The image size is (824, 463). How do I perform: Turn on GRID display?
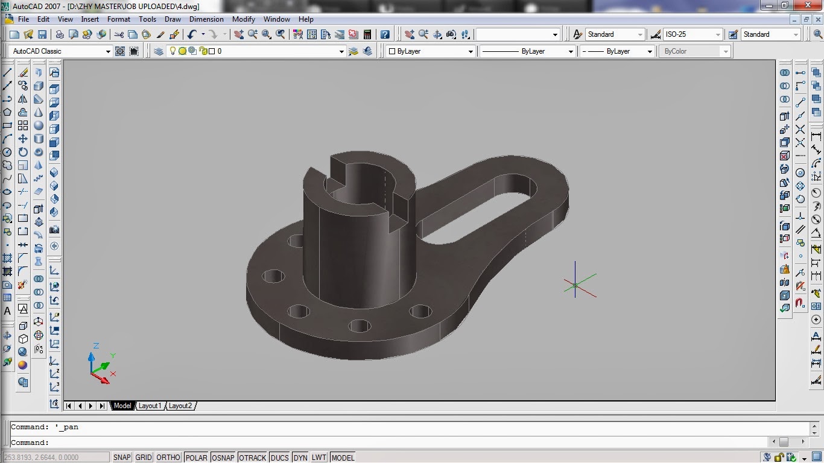pos(142,457)
